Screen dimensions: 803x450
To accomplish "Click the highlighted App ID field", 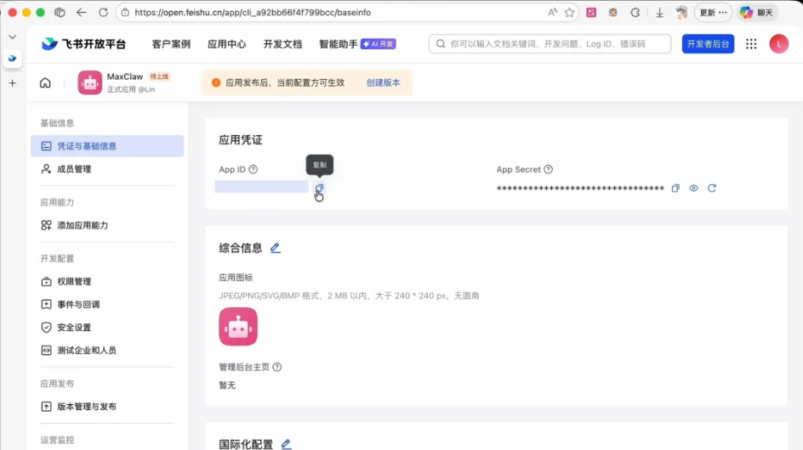I will click(x=261, y=187).
